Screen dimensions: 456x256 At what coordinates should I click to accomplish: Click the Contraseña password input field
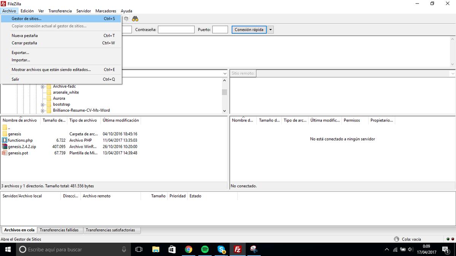tap(176, 30)
